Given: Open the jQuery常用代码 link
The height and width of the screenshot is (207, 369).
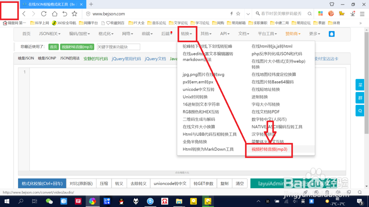Looking at the screenshot, I should (x=126, y=58).
